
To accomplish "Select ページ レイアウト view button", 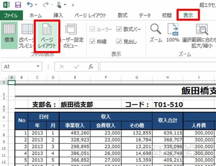I will [47, 36].
